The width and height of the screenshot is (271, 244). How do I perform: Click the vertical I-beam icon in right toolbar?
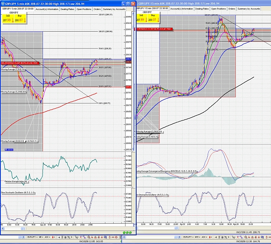(219, 237)
